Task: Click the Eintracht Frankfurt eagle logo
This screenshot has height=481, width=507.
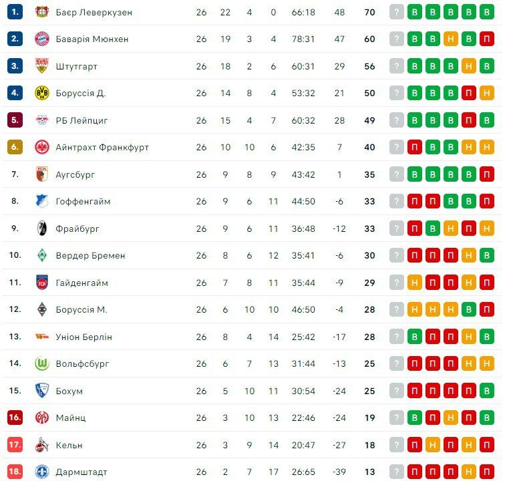Action: [x=42, y=147]
